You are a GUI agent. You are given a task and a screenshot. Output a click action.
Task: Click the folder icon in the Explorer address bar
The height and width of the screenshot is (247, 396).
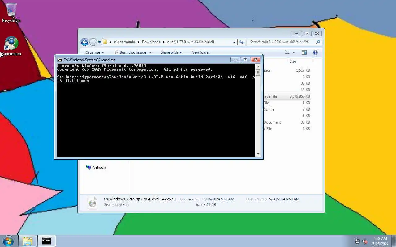coord(105,42)
